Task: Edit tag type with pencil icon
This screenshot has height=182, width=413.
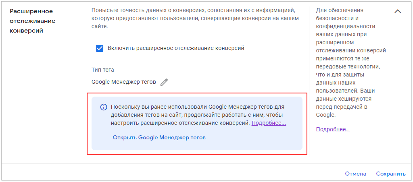Action: pyautogui.click(x=164, y=82)
